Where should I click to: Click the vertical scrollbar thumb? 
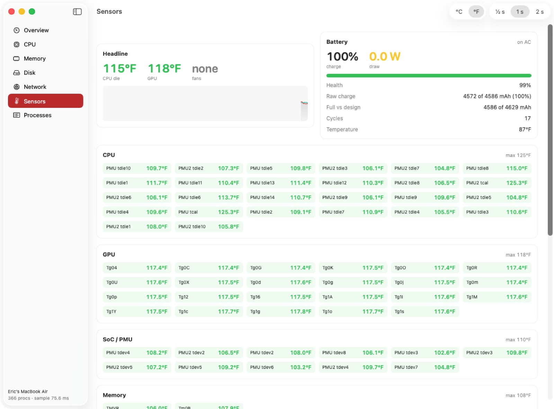click(x=550, y=130)
